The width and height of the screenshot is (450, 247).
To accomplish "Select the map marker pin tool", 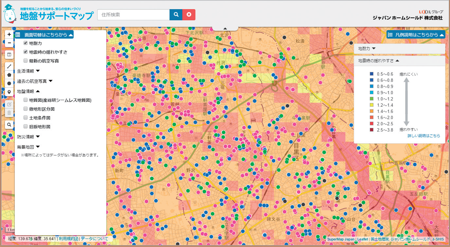I will 9,92.
